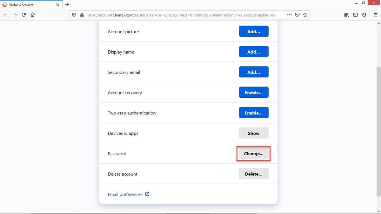The image size is (381, 214).
Task: Open a new browser tab
Action: click(x=67, y=5)
